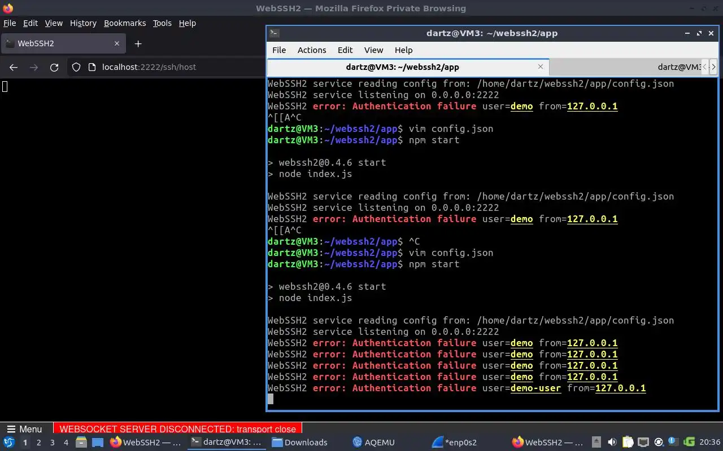Click the WEBSOCKET SERVER DISCONNECTED status message
Screen dimensions: 723x451
(x=177, y=429)
